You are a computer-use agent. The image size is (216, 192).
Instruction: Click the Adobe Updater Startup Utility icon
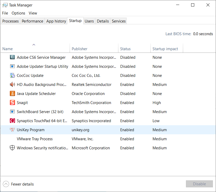point(12,67)
